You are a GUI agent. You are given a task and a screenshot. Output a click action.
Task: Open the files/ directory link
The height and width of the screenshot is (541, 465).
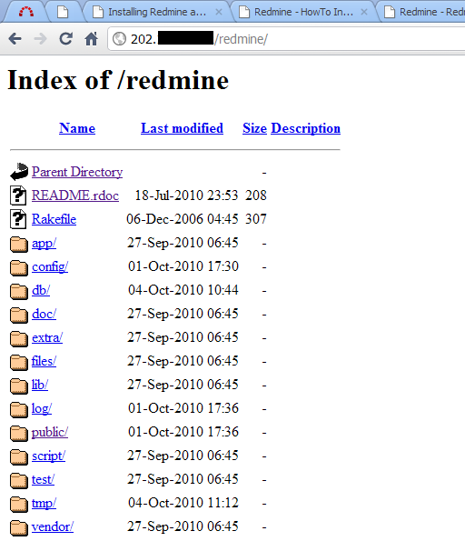[x=44, y=361]
